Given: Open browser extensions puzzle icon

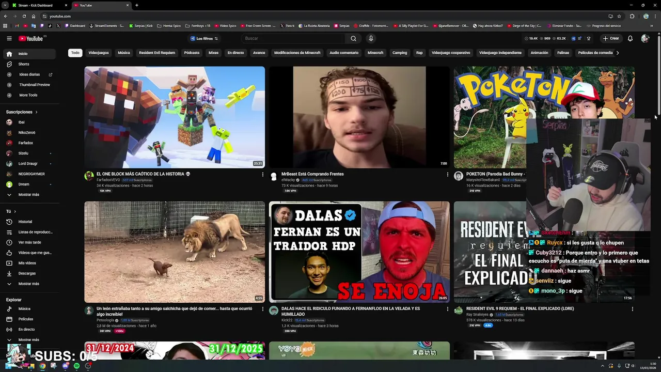Looking at the screenshot, I should (x=632, y=16).
